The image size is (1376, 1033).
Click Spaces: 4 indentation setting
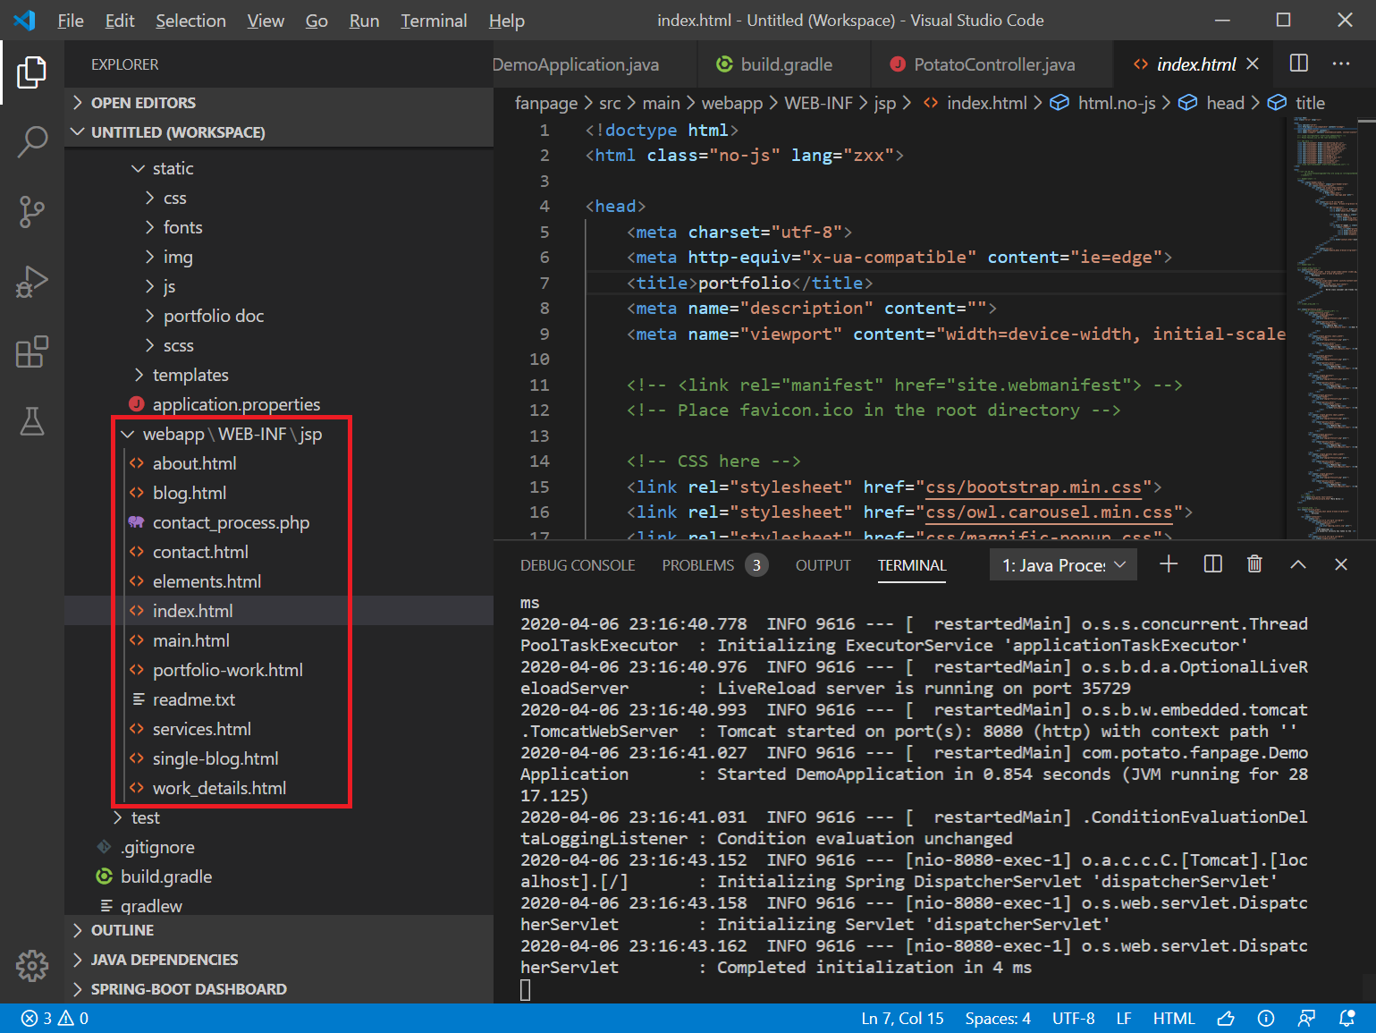(998, 1019)
